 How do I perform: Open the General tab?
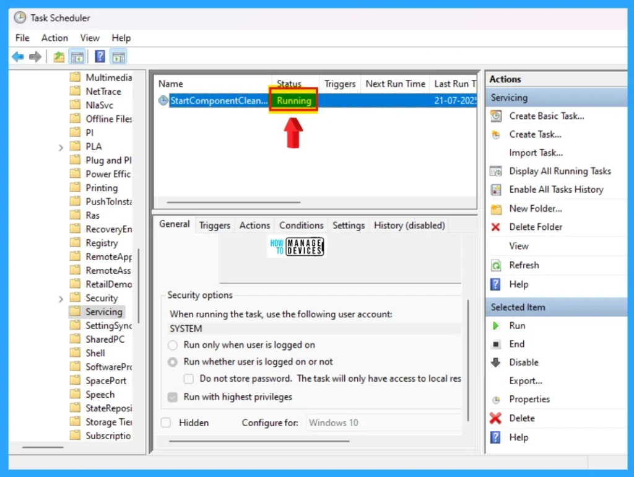(174, 224)
